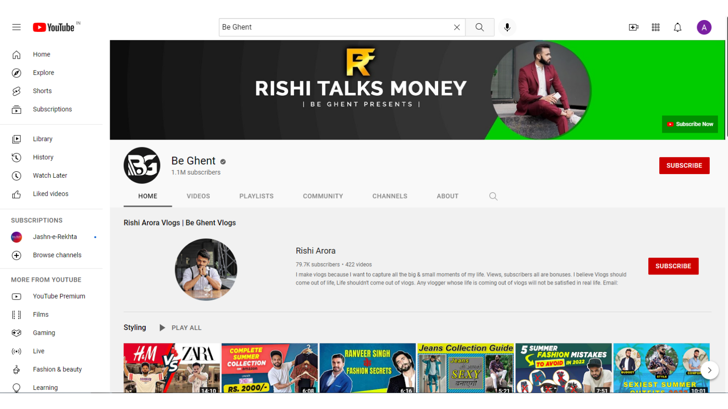Browse channels from the sidebar
Screen dimensions: 728x409
[x=51, y=255]
